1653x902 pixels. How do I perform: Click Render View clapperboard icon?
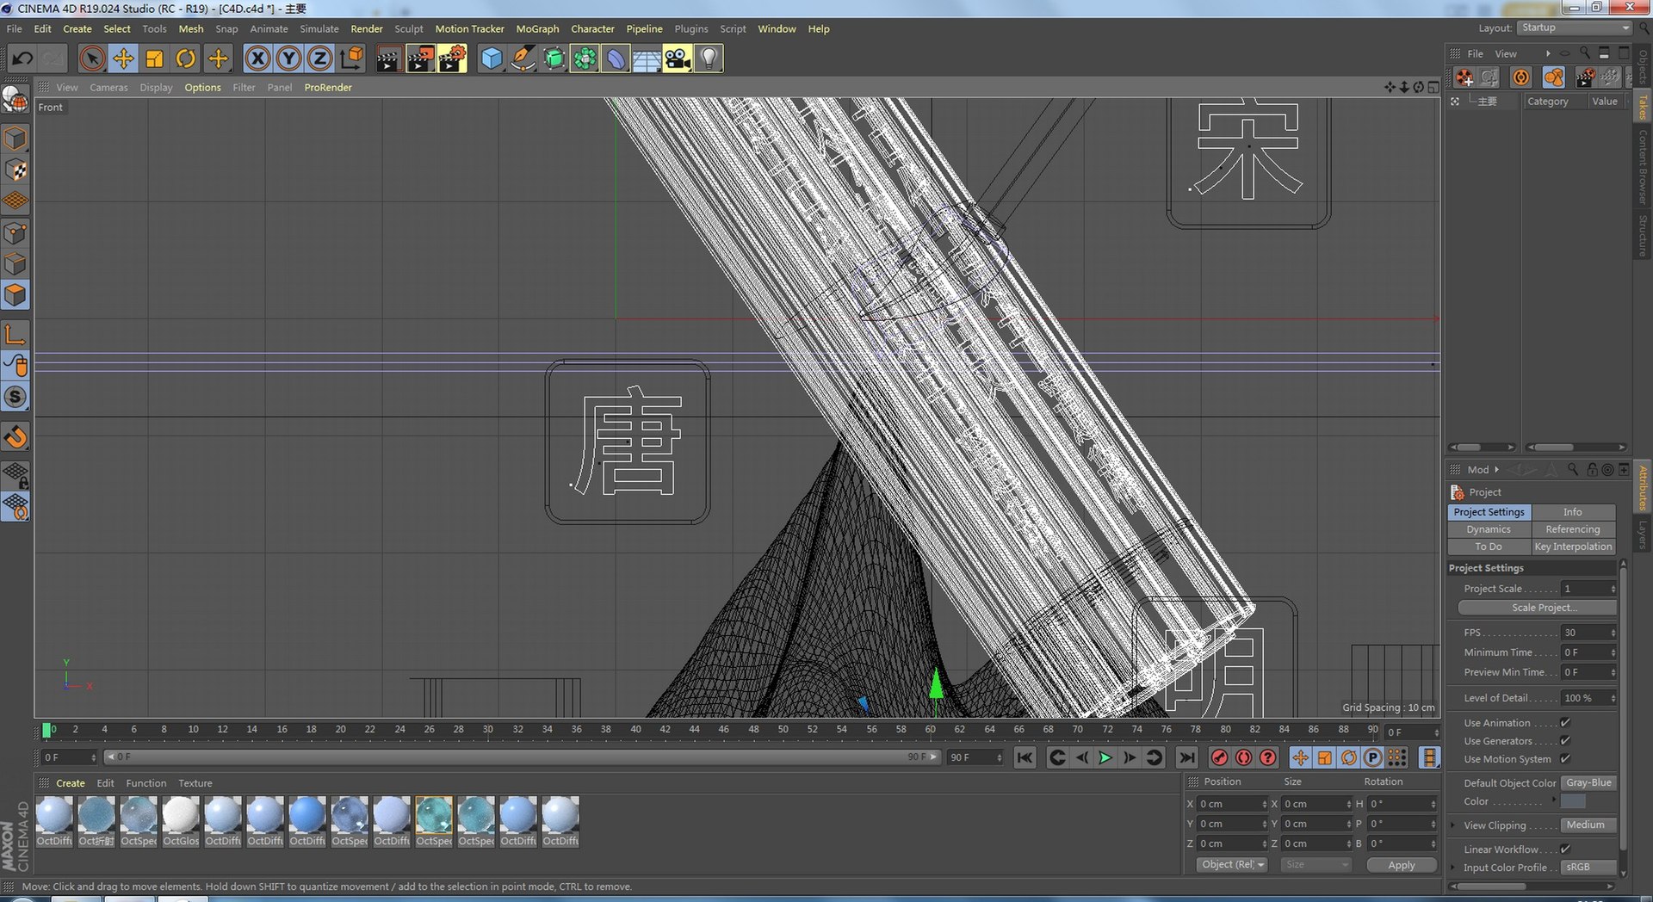pyautogui.click(x=388, y=59)
